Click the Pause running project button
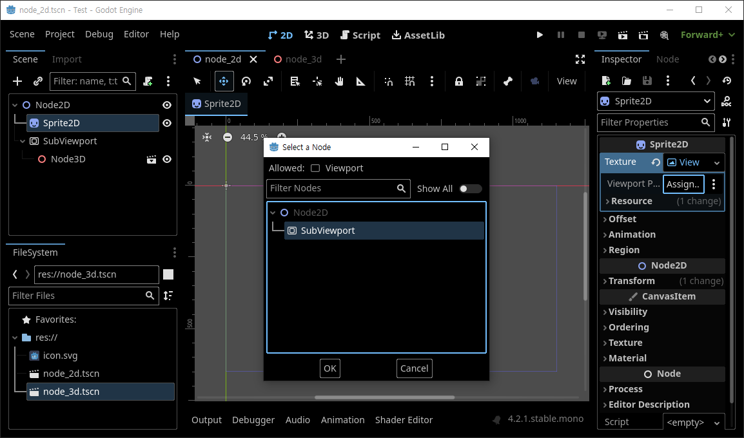 [x=561, y=35]
